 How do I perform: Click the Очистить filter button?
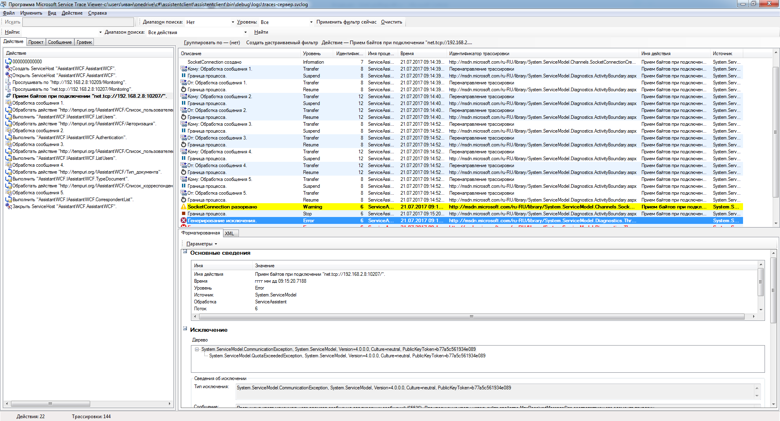[392, 22]
